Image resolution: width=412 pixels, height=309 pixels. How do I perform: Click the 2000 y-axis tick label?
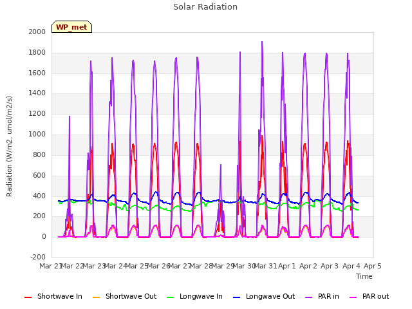[37, 32]
